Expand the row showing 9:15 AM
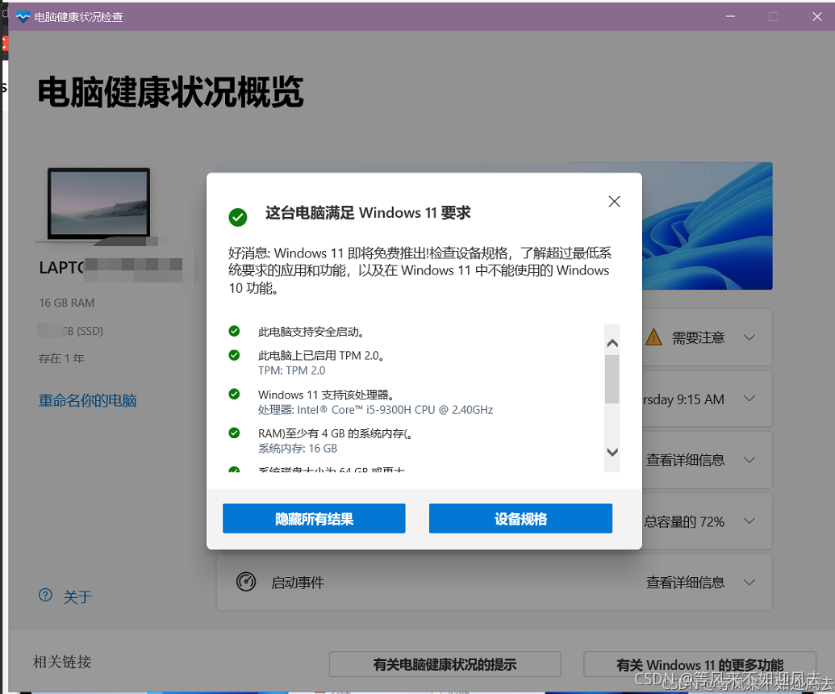Screen dimensions: 835x694 749,399
